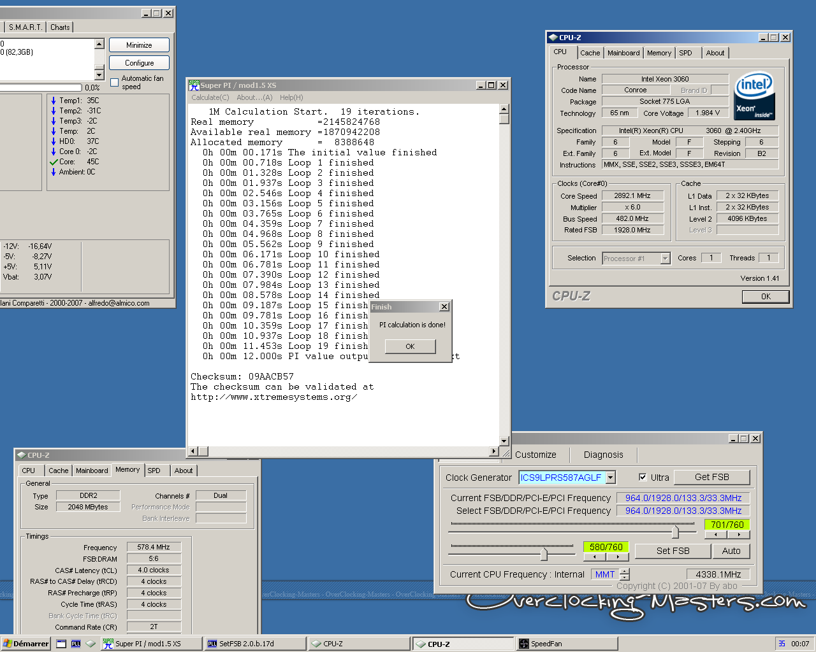Click the Temp2 down-arrow icon in SpeedFan
The image size is (816, 652).
pos(54,111)
